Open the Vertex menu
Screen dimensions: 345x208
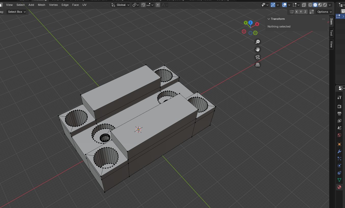pos(53,5)
